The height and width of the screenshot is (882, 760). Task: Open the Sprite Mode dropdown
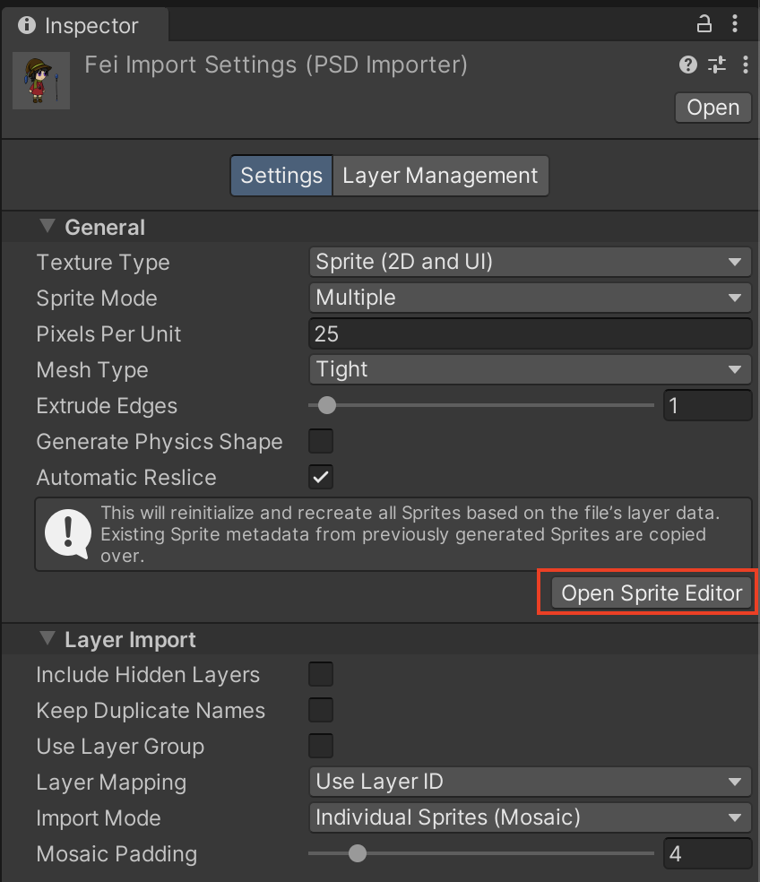tap(530, 298)
